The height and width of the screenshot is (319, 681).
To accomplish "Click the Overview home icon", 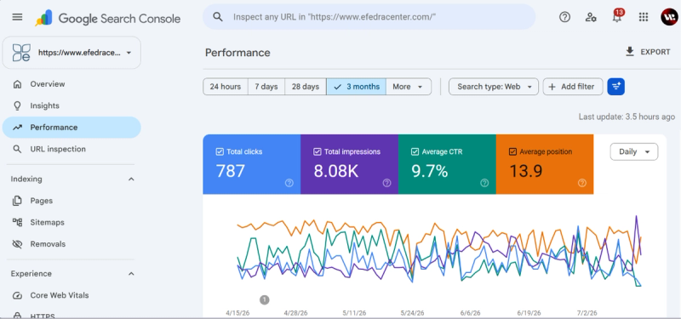I will [x=17, y=84].
